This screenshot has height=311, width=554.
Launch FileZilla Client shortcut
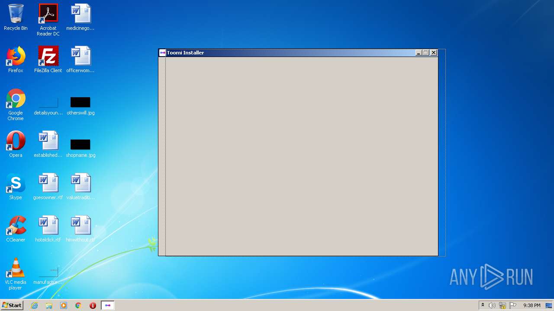coord(48,60)
